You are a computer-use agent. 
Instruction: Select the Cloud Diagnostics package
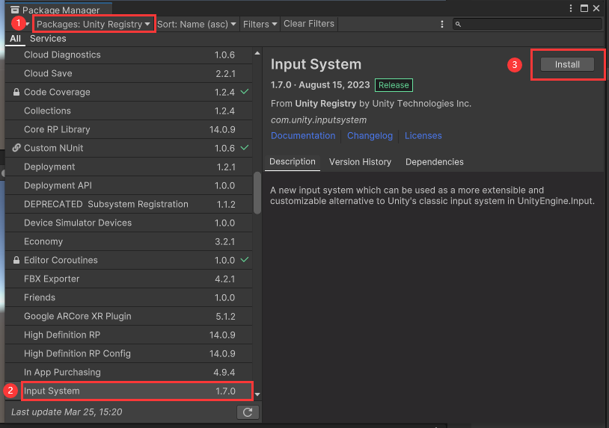click(129, 55)
